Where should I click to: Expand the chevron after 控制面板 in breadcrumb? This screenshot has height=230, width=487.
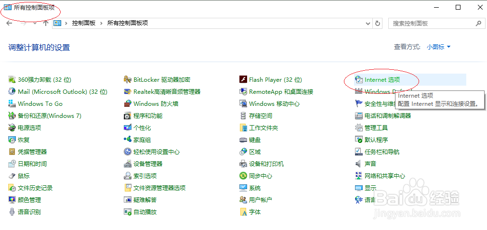pos(101,23)
